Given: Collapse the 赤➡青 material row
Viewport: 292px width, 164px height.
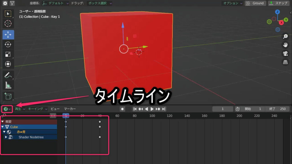Looking at the screenshot, I should [4, 132].
